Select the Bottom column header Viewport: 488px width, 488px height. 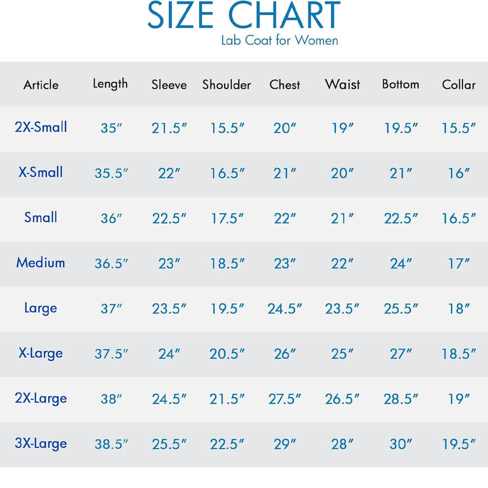tap(401, 84)
